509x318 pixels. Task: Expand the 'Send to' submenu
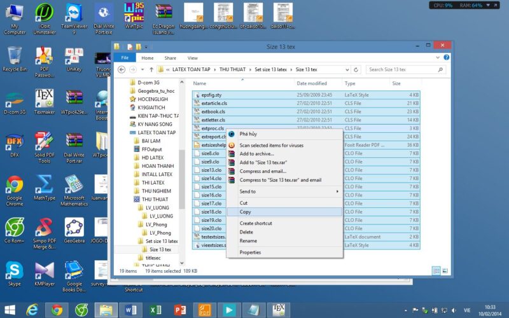coord(248,191)
